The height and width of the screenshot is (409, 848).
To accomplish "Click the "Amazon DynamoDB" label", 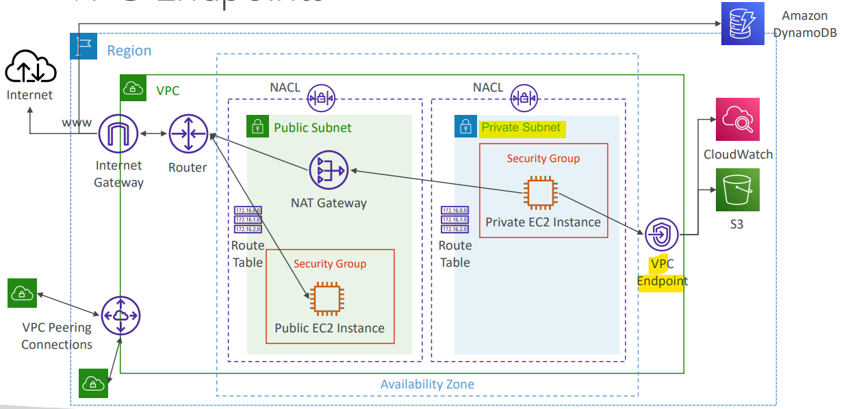I will 805,24.
